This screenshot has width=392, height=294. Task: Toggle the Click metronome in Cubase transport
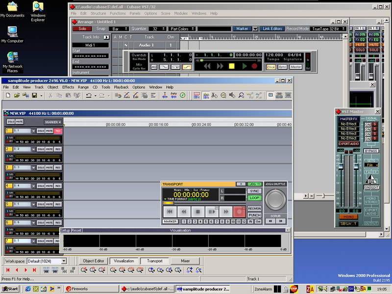pos(271,67)
